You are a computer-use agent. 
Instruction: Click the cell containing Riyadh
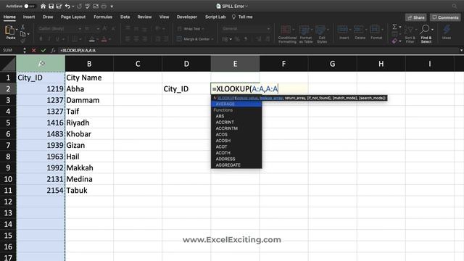pos(89,123)
